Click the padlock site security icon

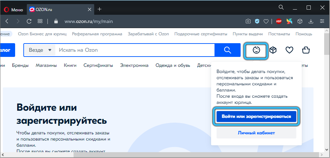click(56, 21)
